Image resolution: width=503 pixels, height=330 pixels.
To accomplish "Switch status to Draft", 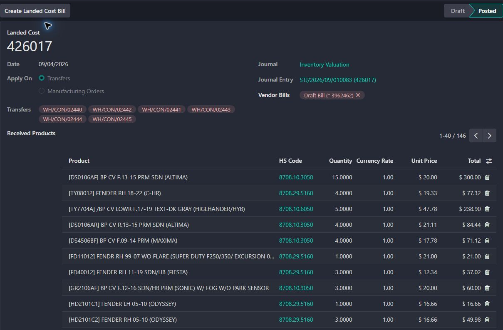I will 457,11.
